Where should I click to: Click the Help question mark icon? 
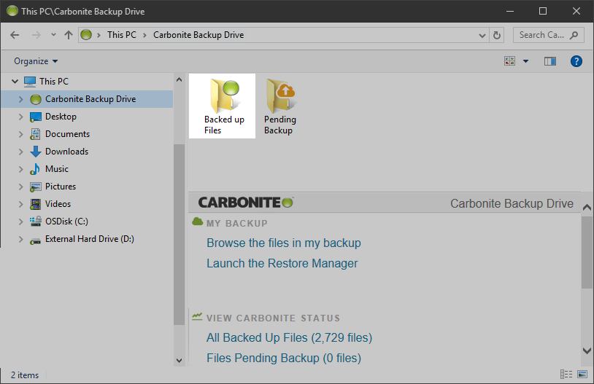pyautogui.click(x=576, y=61)
